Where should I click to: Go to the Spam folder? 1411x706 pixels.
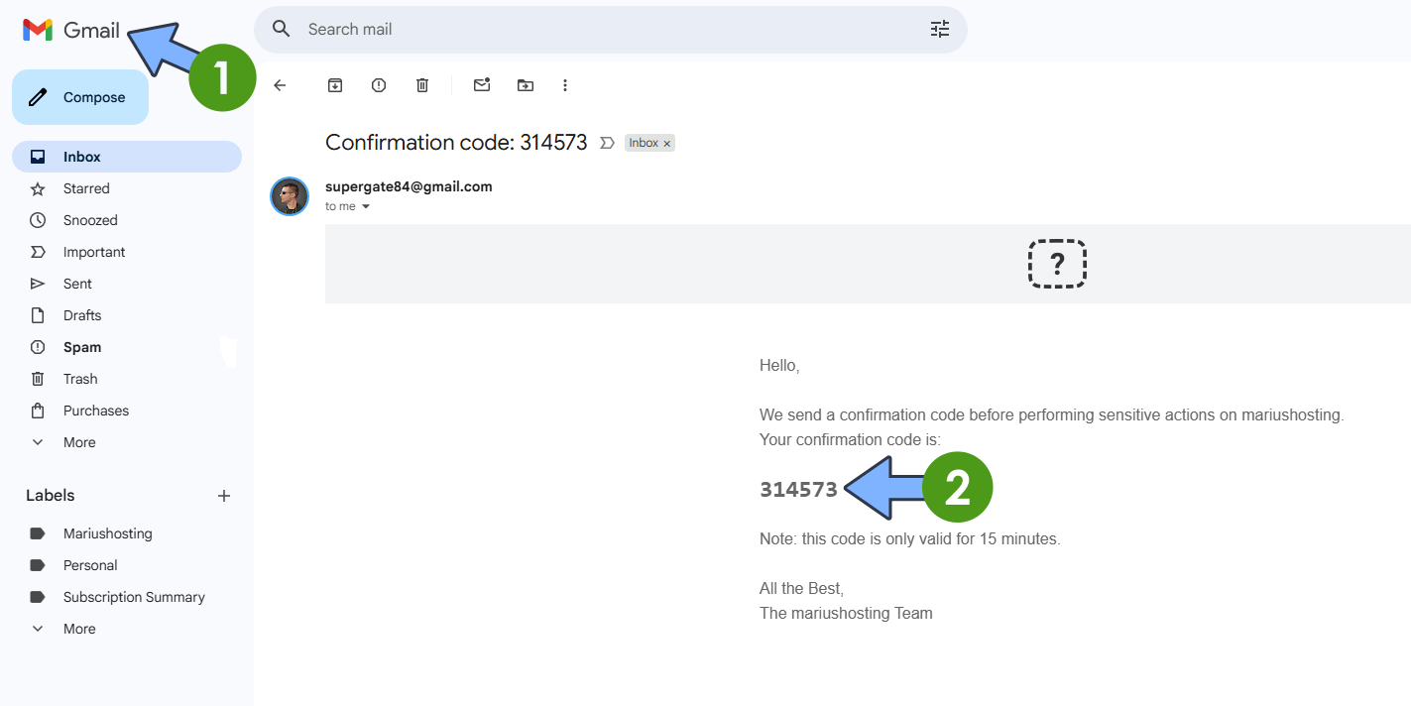point(82,347)
